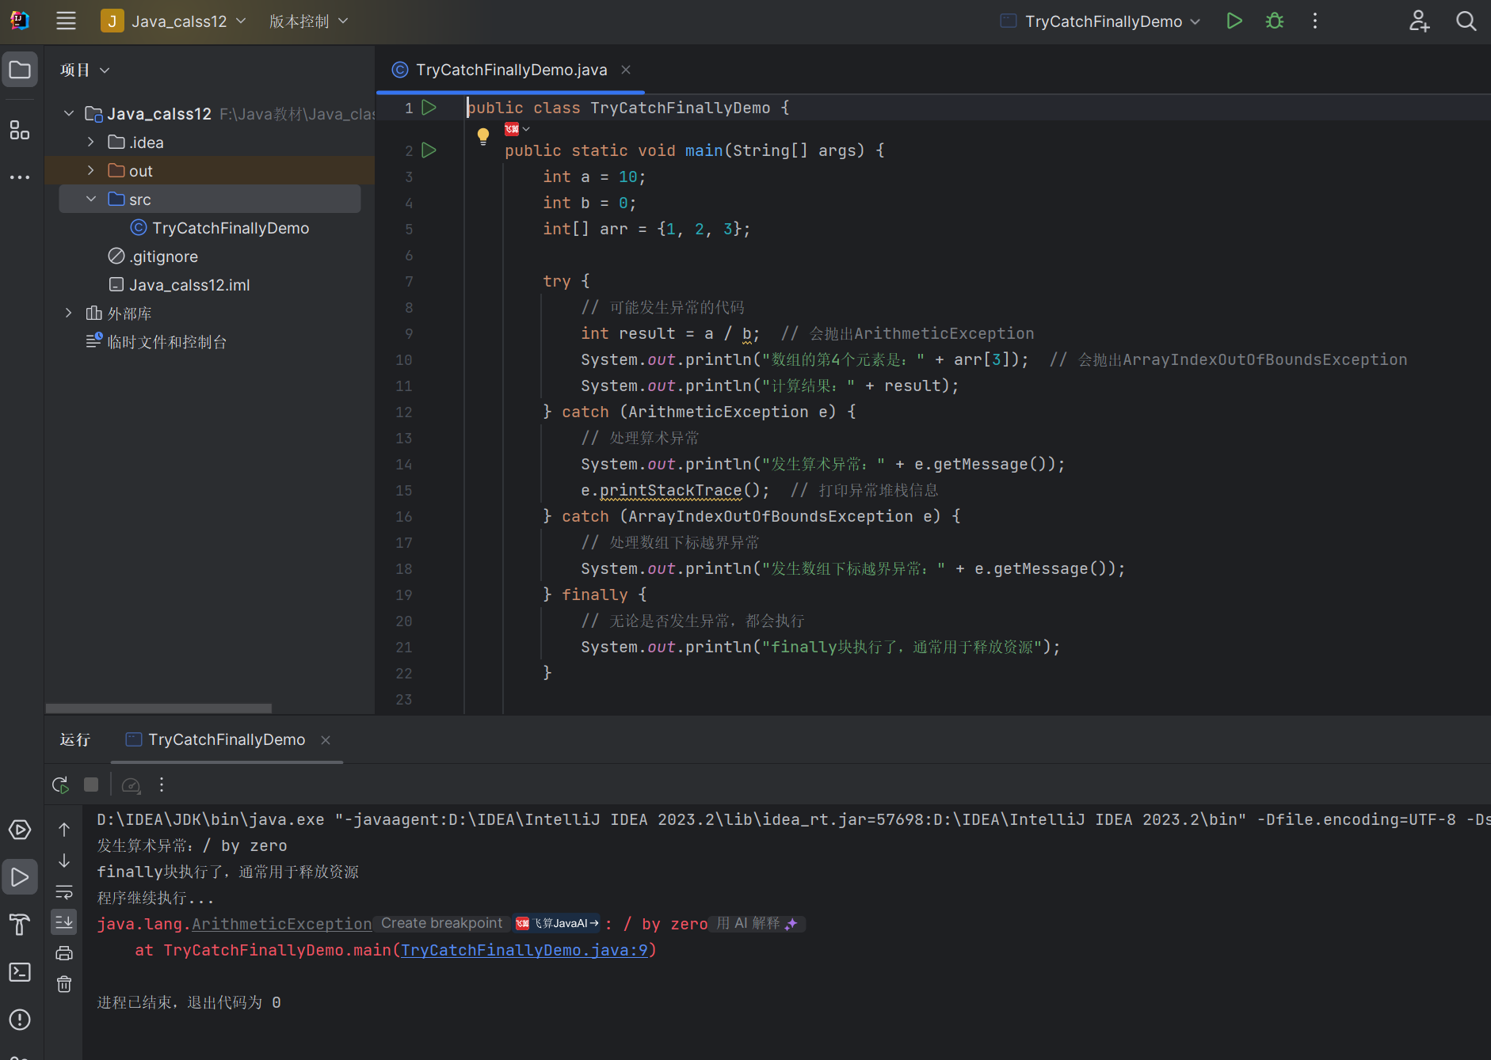1491x1060 pixels.
Task: Open the Terminal tool window
Action: pyautogui.click(x=20, y=972)
